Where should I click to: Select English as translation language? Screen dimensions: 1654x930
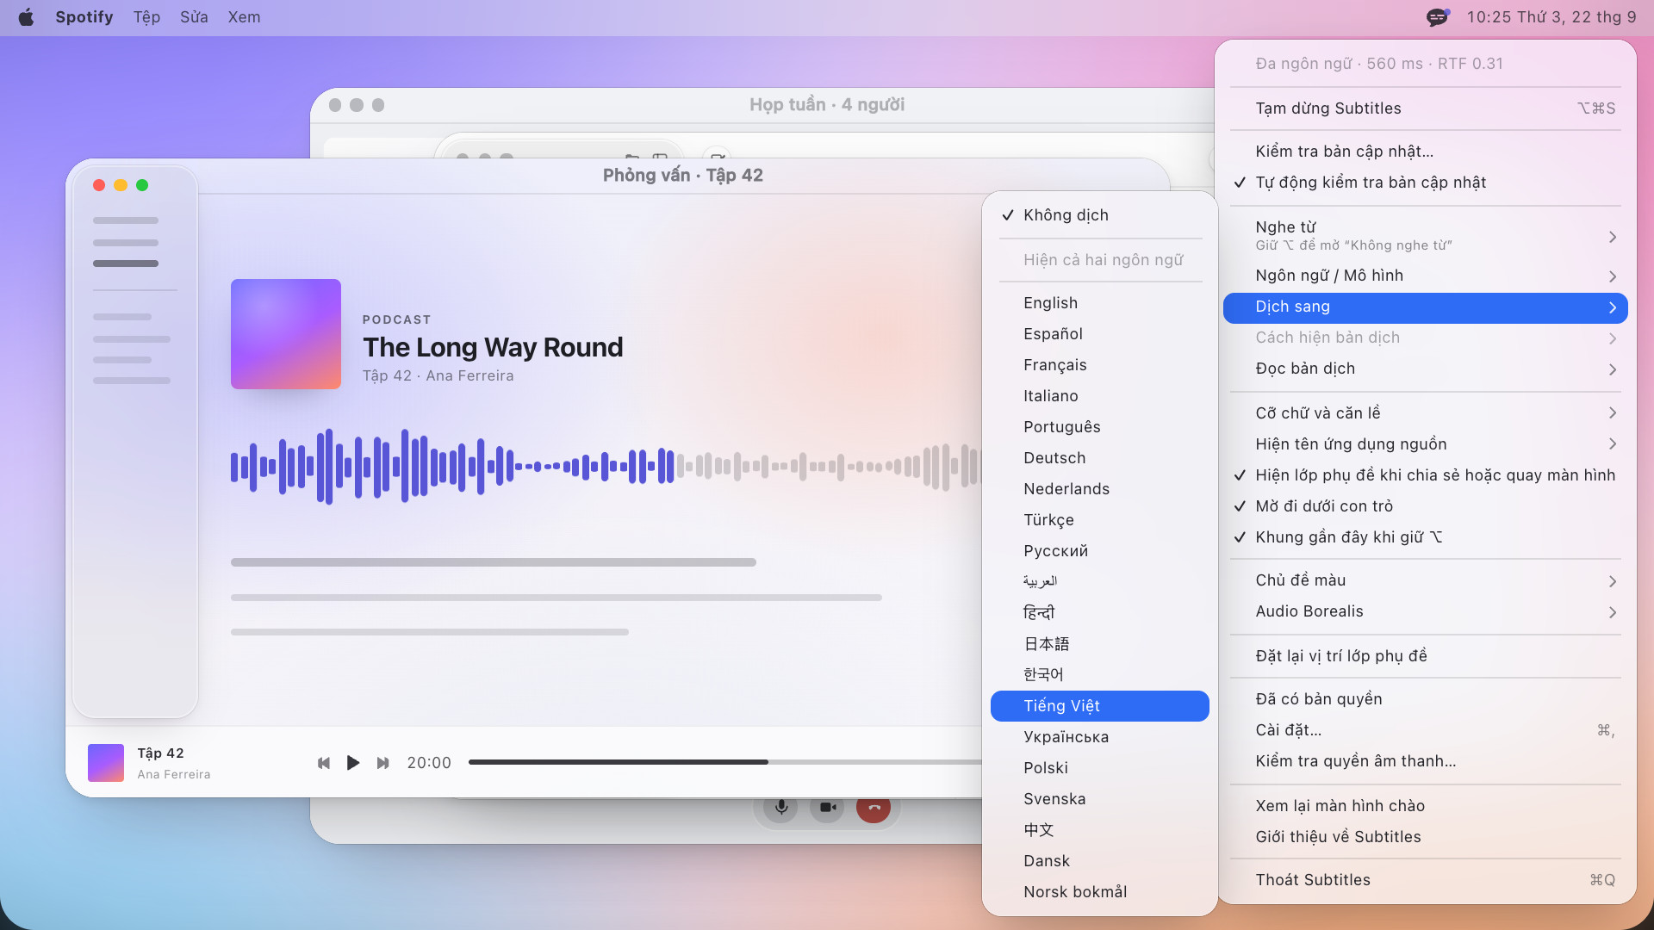[1100, 303]
